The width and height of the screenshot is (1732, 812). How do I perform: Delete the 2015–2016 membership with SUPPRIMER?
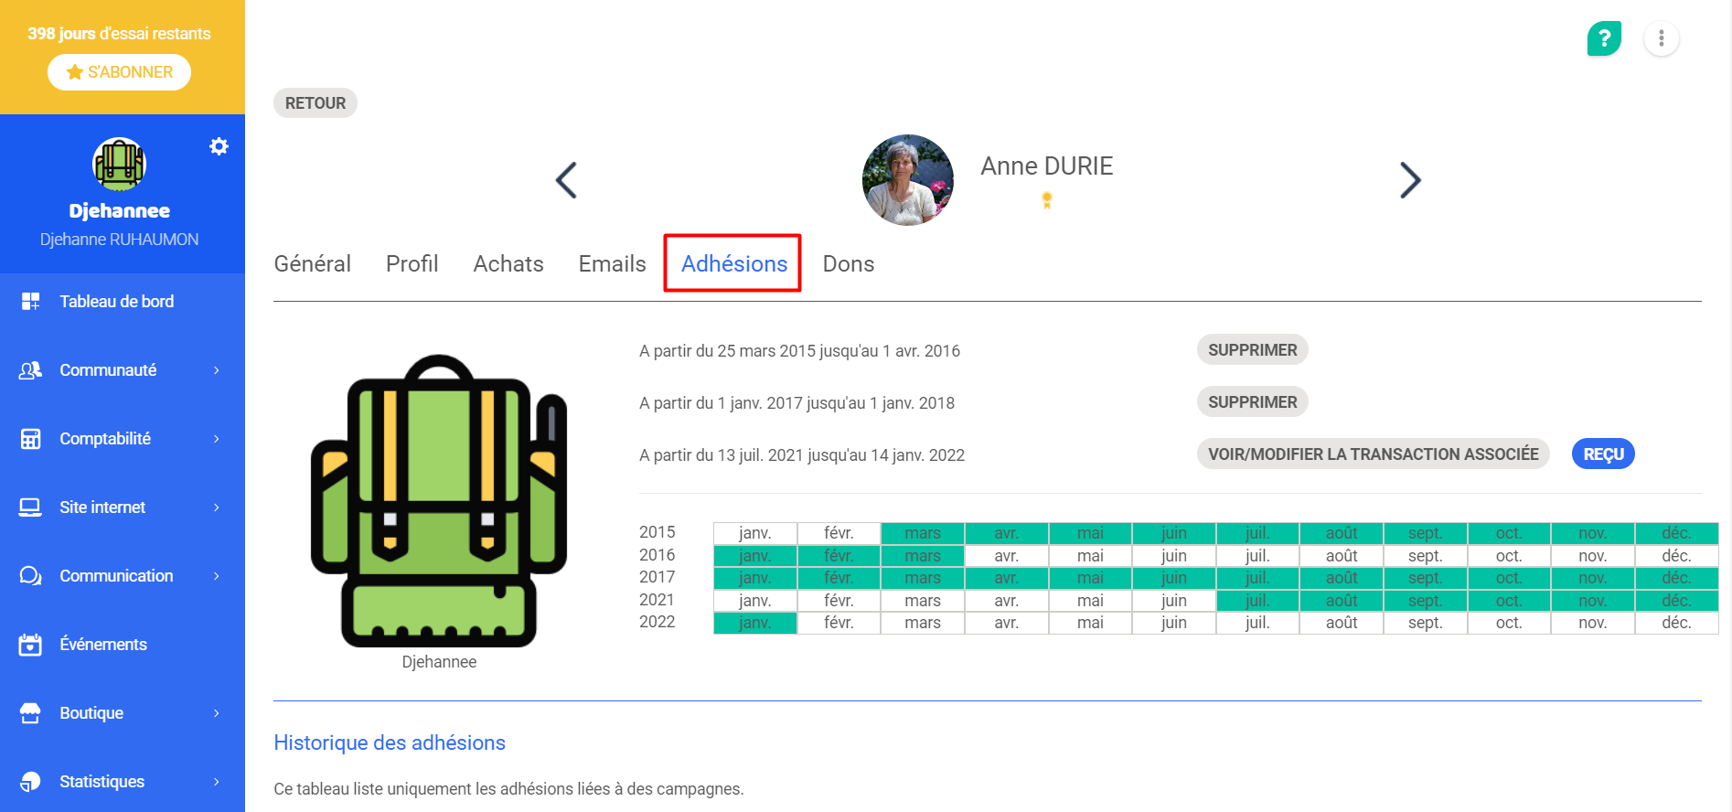[1252, 350]
